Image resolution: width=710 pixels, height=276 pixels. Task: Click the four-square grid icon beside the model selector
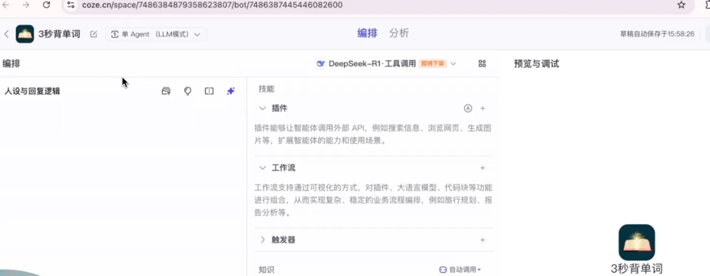pos(482,64)
